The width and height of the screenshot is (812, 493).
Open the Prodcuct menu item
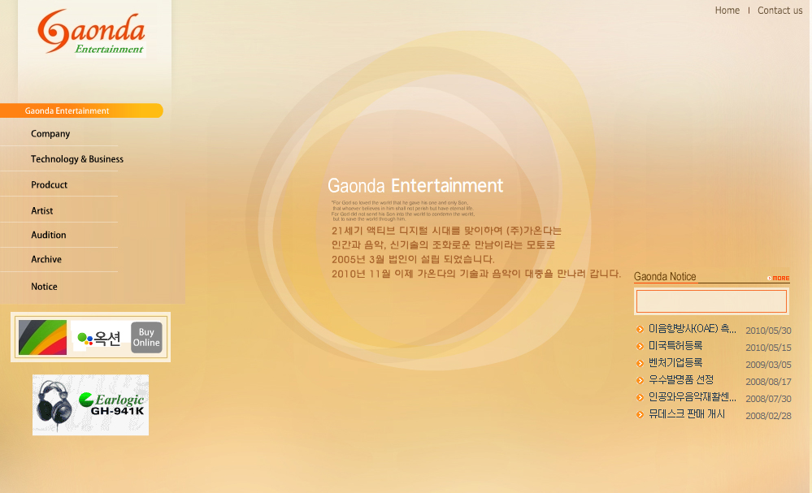(50, 184)
